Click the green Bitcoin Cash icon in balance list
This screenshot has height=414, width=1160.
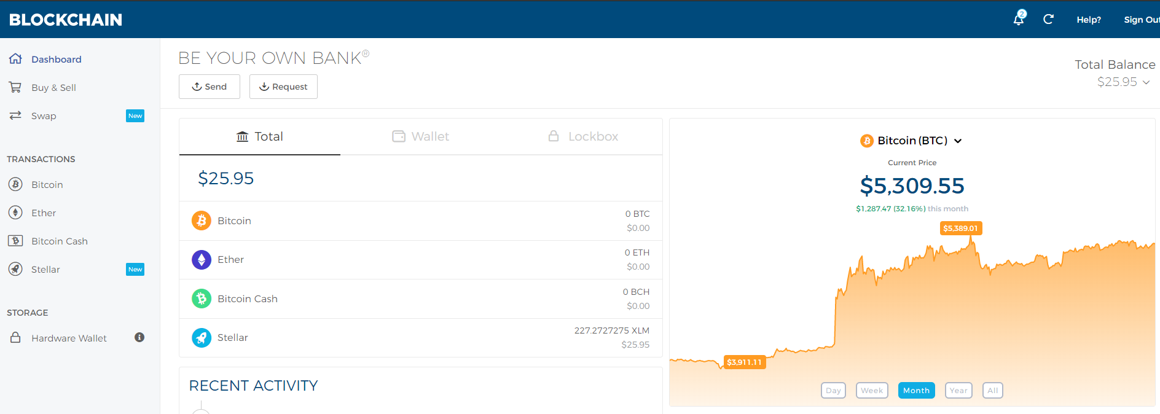(x=202, y=299)
